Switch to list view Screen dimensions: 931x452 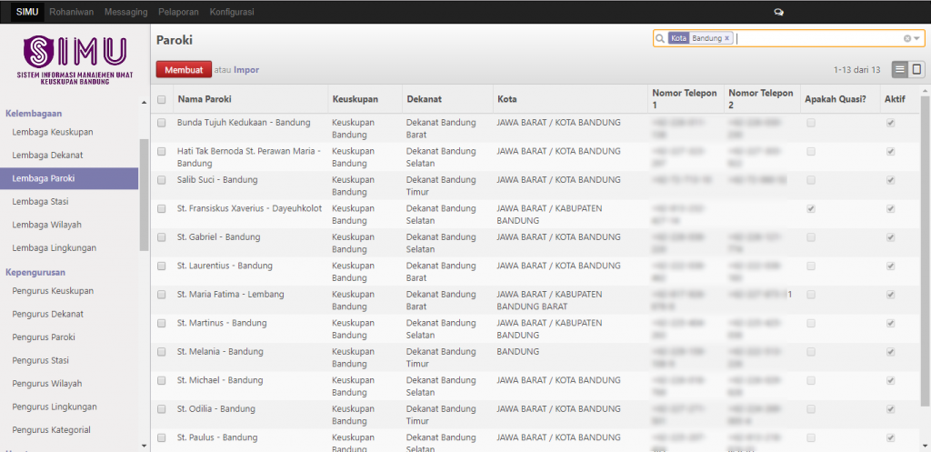[899, 69]
